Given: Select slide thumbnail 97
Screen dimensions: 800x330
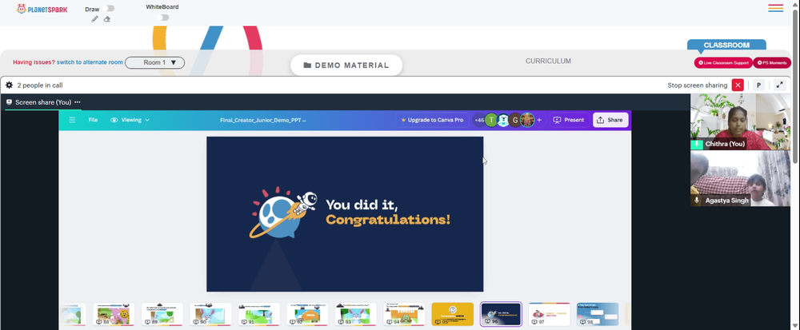Looking at the screenshot, I should point(550,314).
